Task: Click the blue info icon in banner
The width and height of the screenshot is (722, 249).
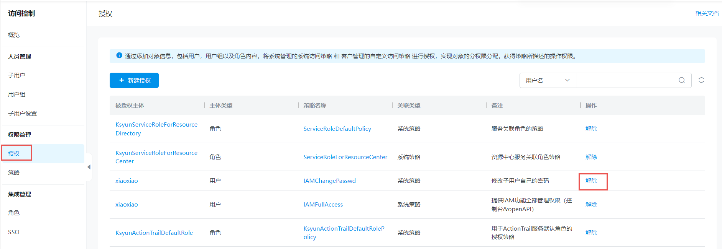Action: click(119, 55)
